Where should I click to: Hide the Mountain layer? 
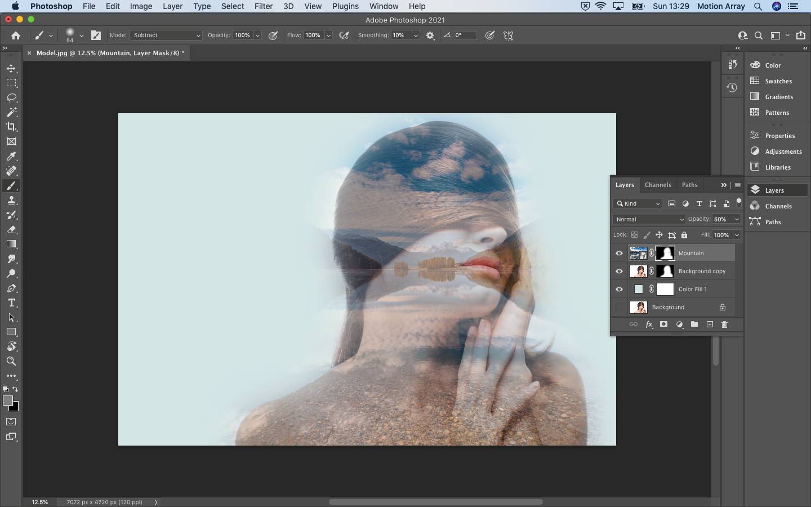tap(619, 253)
